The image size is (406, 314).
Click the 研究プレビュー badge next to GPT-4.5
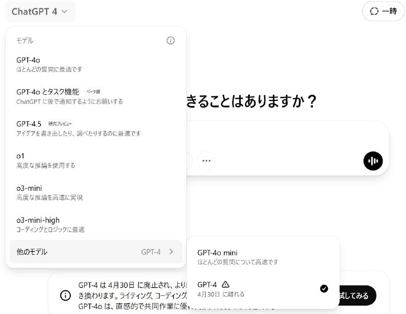click(60, 124)
